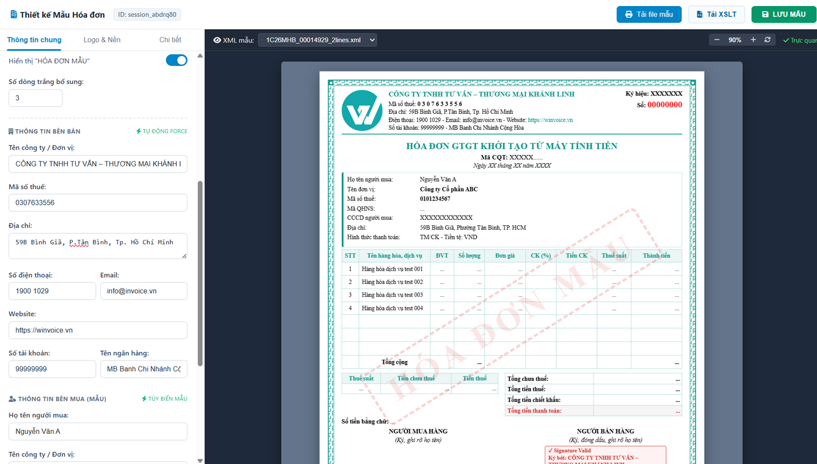Click the 90% zoom level value

coord(735,40)
